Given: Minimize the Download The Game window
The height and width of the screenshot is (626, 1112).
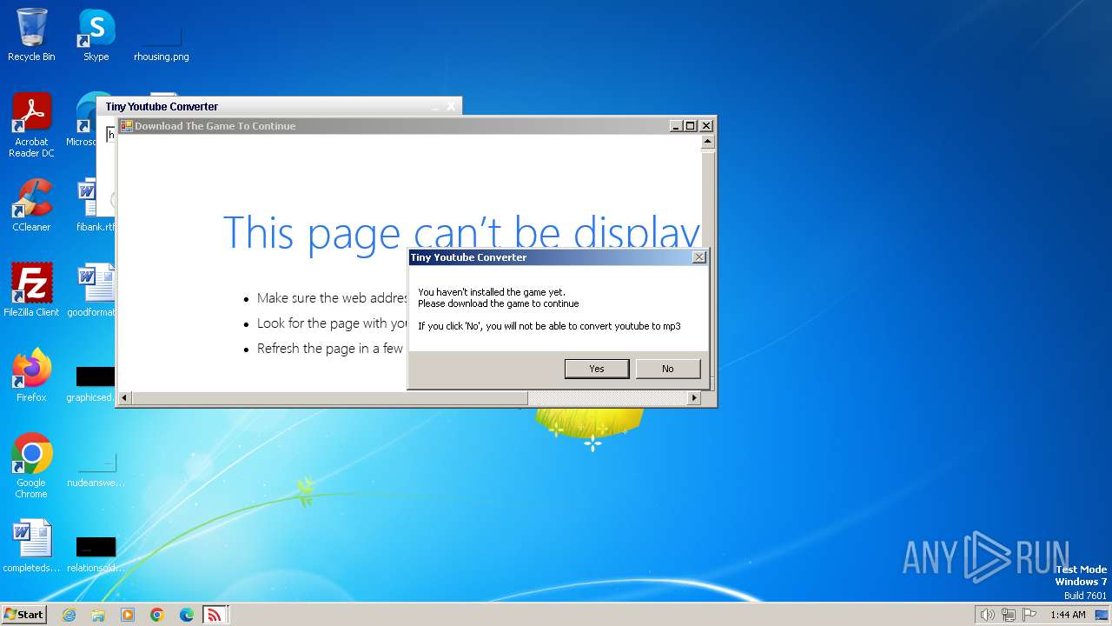Looking at the screenshot, I should point(676,126).
